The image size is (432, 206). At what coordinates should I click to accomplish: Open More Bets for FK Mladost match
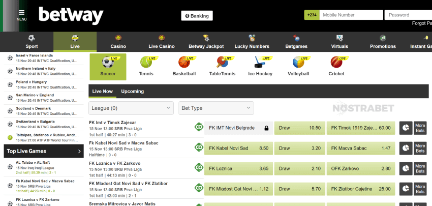pyautogui.click(x=420, y=189)
